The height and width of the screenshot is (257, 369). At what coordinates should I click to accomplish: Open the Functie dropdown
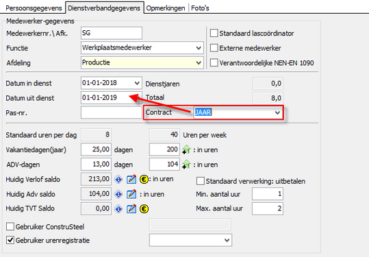click(x=199, y=48)
